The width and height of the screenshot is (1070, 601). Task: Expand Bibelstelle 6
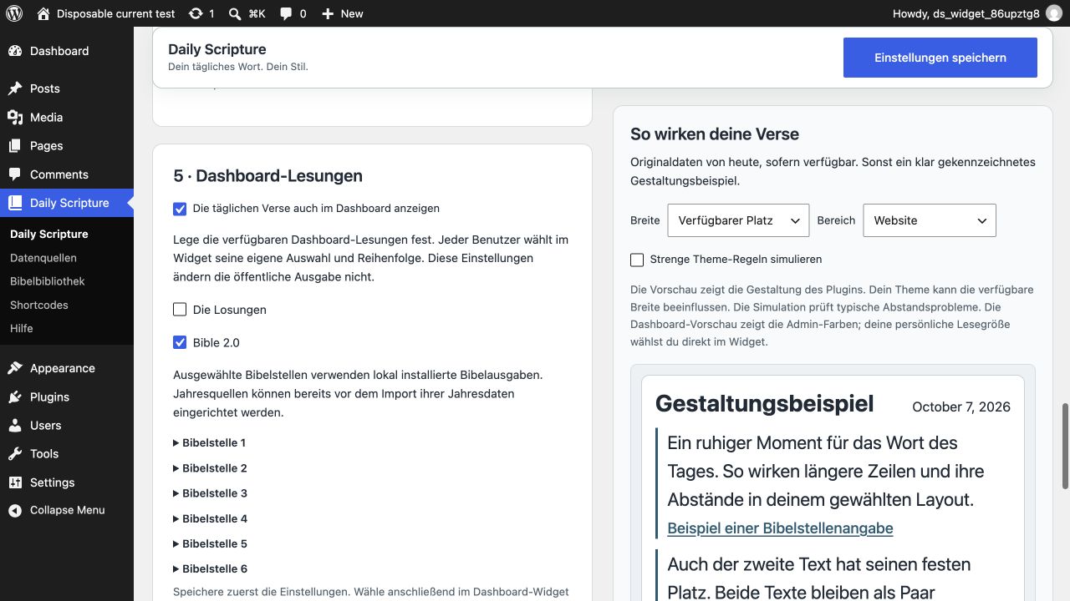pyautogui.click(x=211, y=568)
